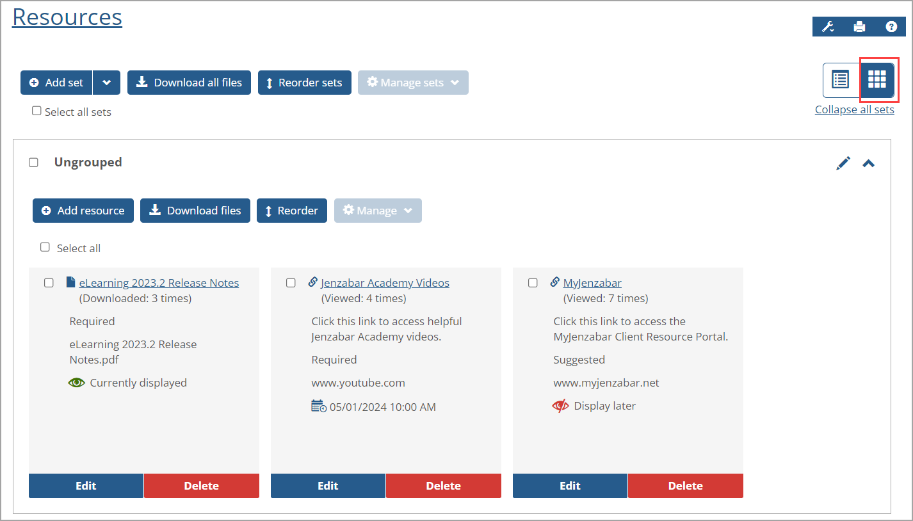Click the edit pencil icon for Ungrouped set

(843, 163)
